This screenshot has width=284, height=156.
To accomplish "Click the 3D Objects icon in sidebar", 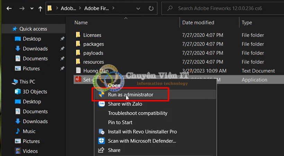I will pyautogui.click(x=18, y=92).
